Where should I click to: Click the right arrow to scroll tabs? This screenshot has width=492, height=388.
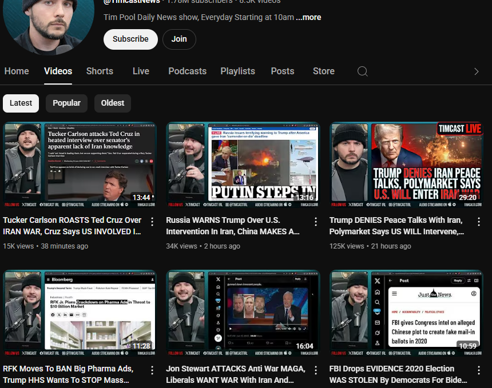[x=476, y=71]
